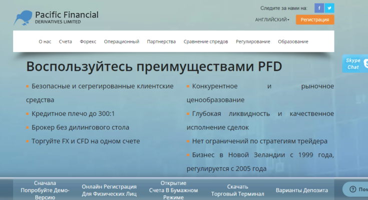
Task: Click the Следите за нами на label
Action: 284,8
